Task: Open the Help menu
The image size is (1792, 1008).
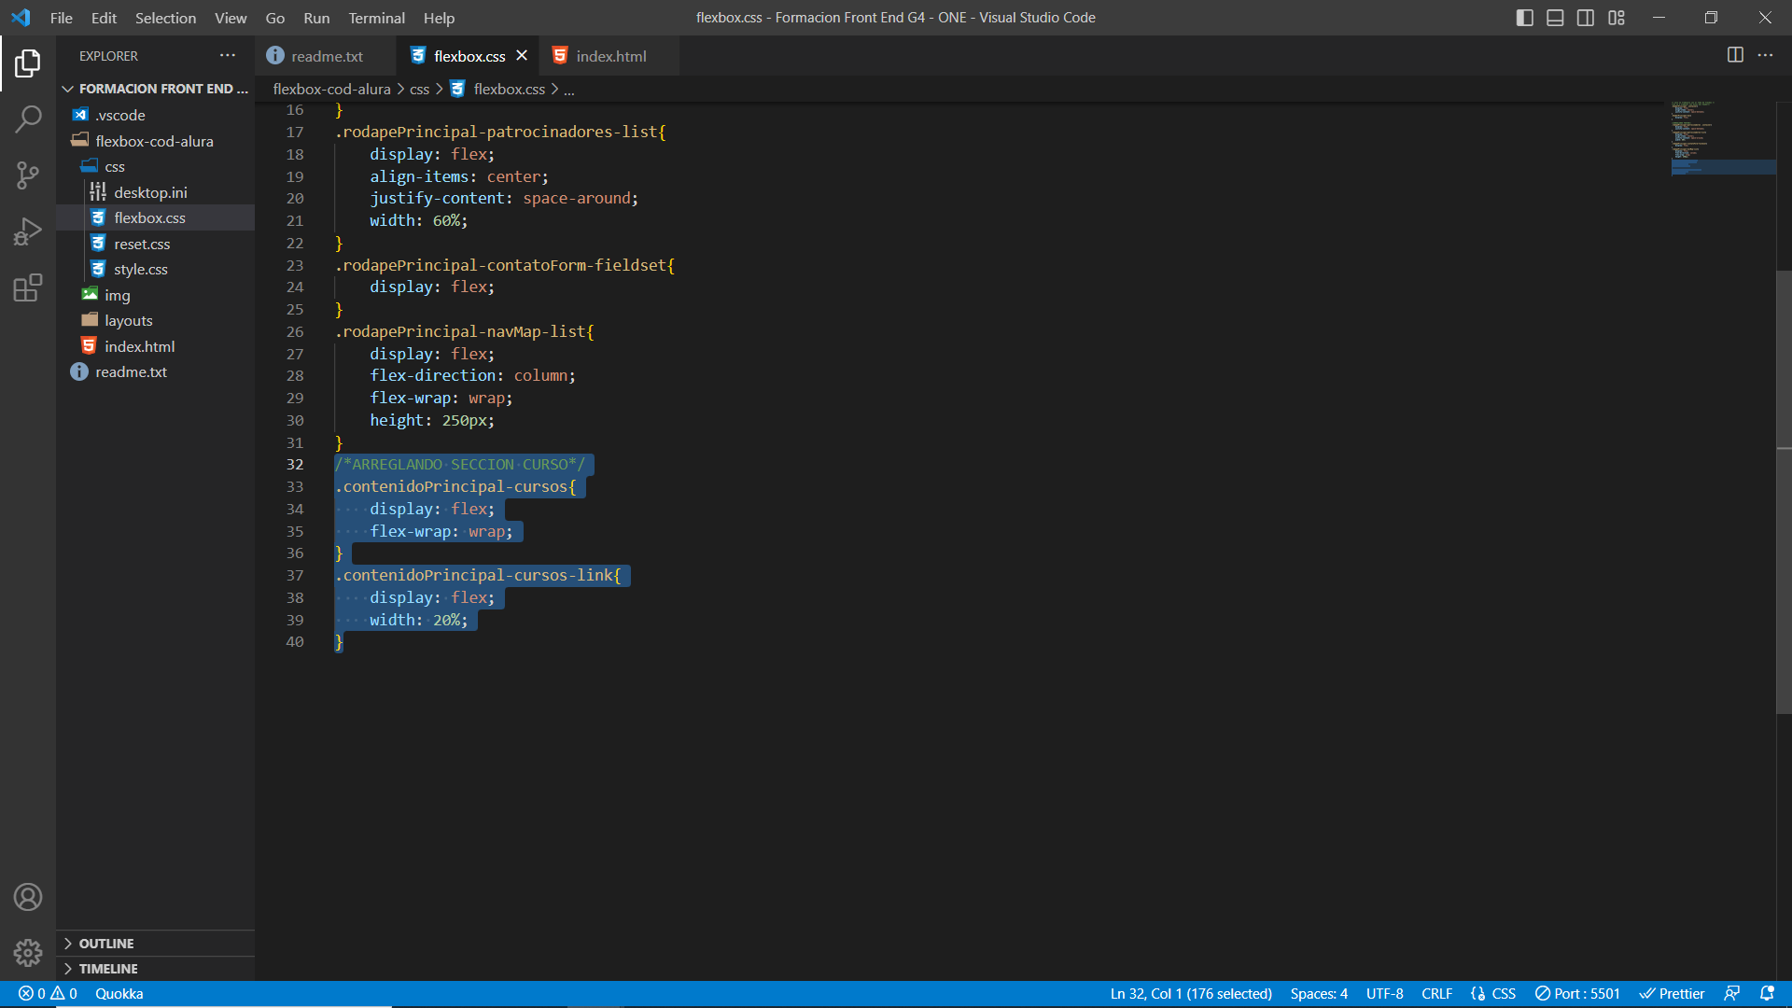Action: [439, 18]
